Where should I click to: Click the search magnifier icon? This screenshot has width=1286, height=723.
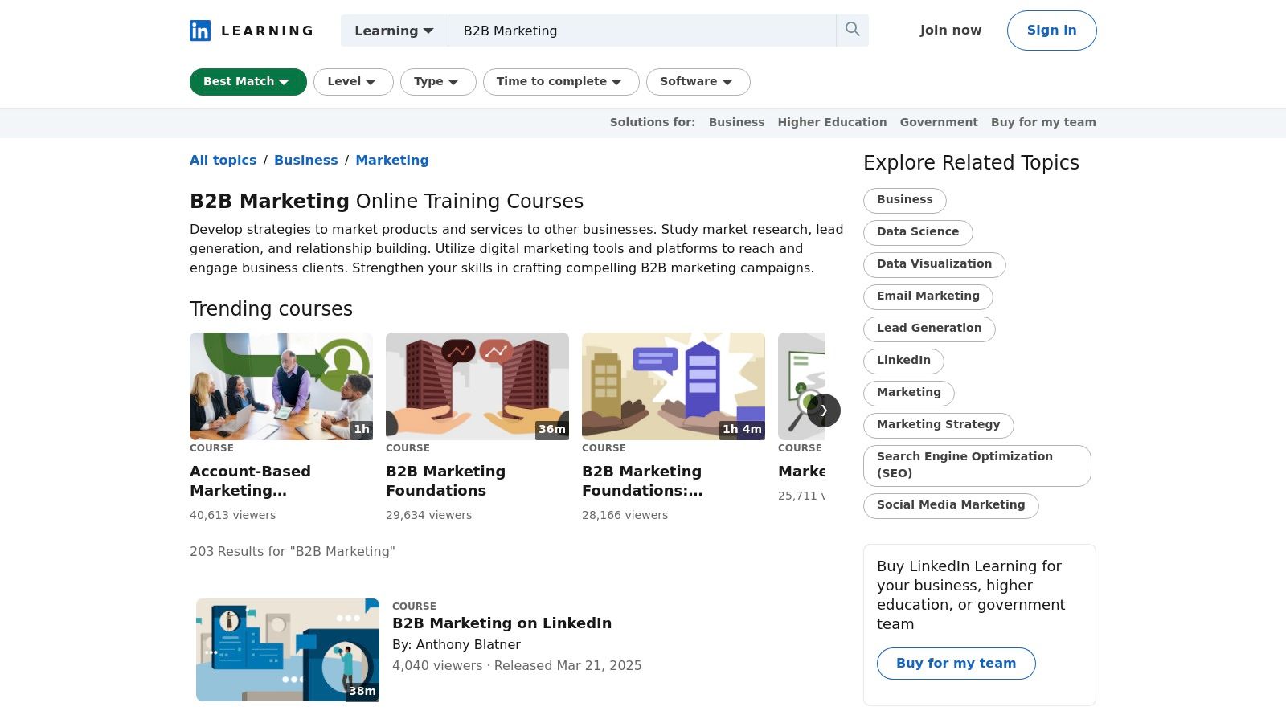[x=853, y=30]
